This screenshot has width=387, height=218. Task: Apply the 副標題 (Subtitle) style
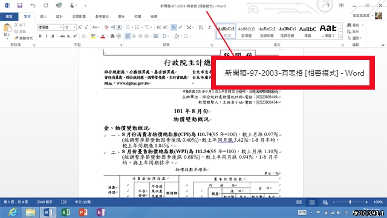coord(246,31)
